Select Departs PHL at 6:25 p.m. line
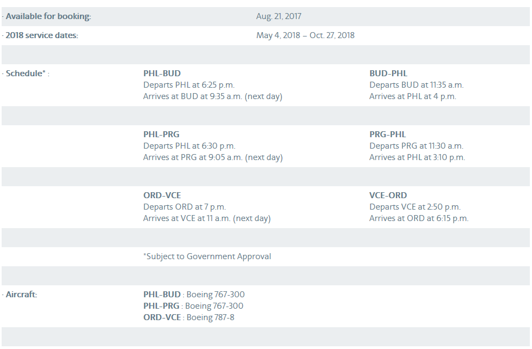The image size is (532, 349). click(x=188, y=85)
